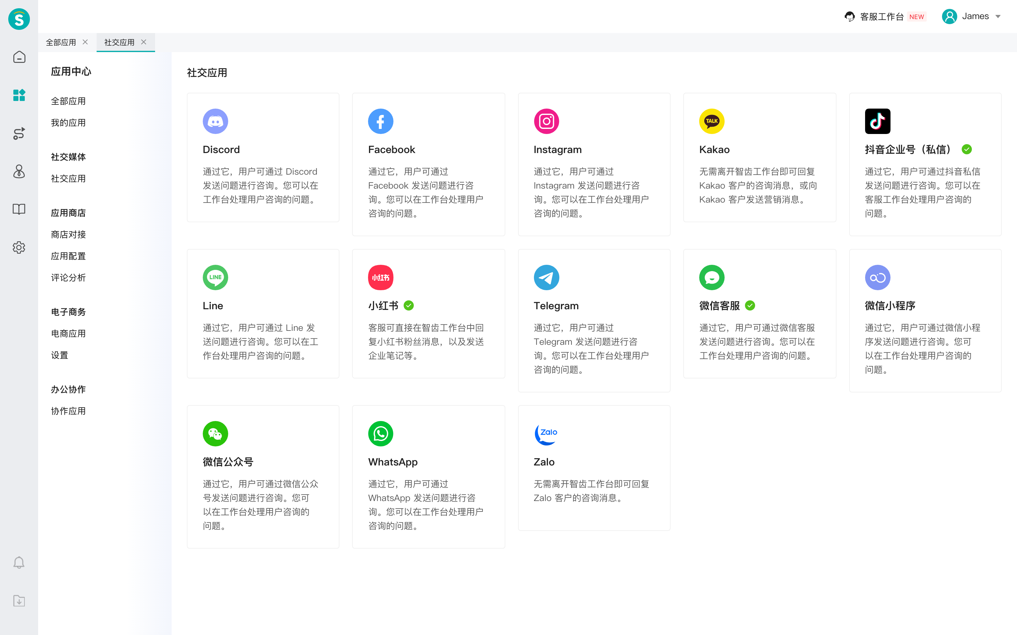Click the Zalo app icon
The height and width of the screenshot is (635, 1017).
[546, 434]
